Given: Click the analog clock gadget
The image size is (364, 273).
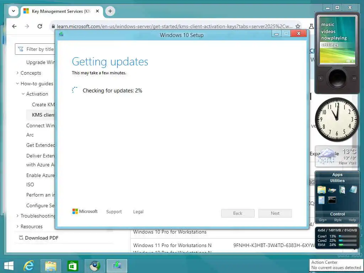Looking at the screenshot, I should tap(337, 119).
